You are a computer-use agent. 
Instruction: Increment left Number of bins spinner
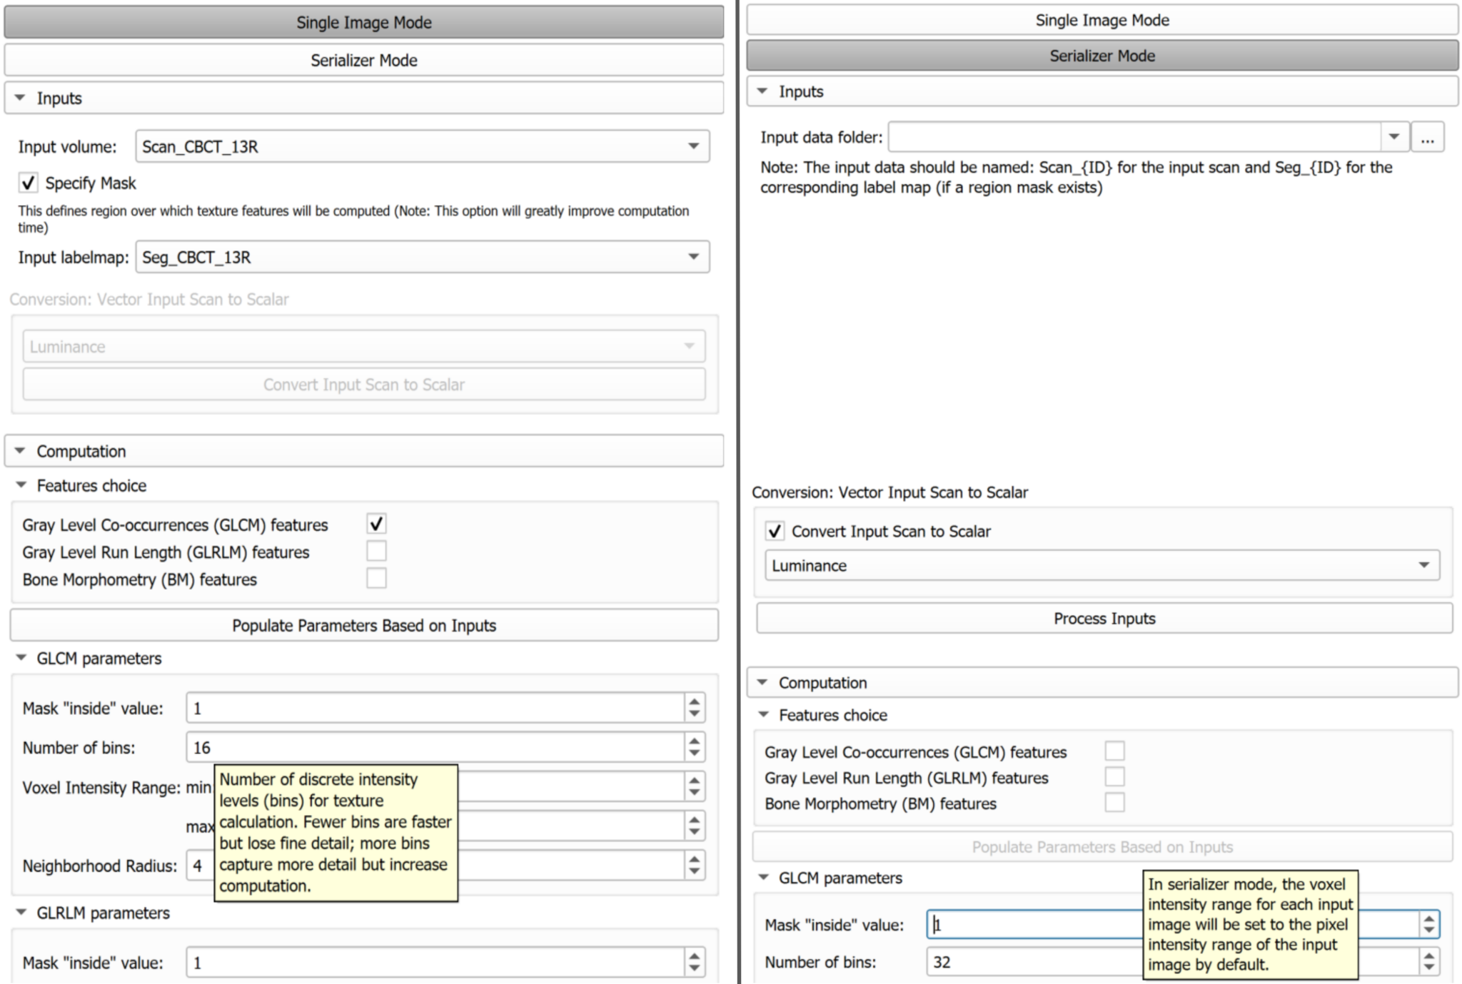694,741
